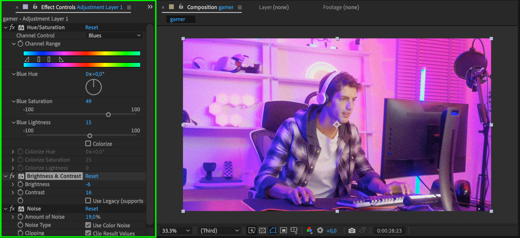520x238 pixels.
Task: Click the preset icon beside Brightness & Contrast
Action: [21, 176]
